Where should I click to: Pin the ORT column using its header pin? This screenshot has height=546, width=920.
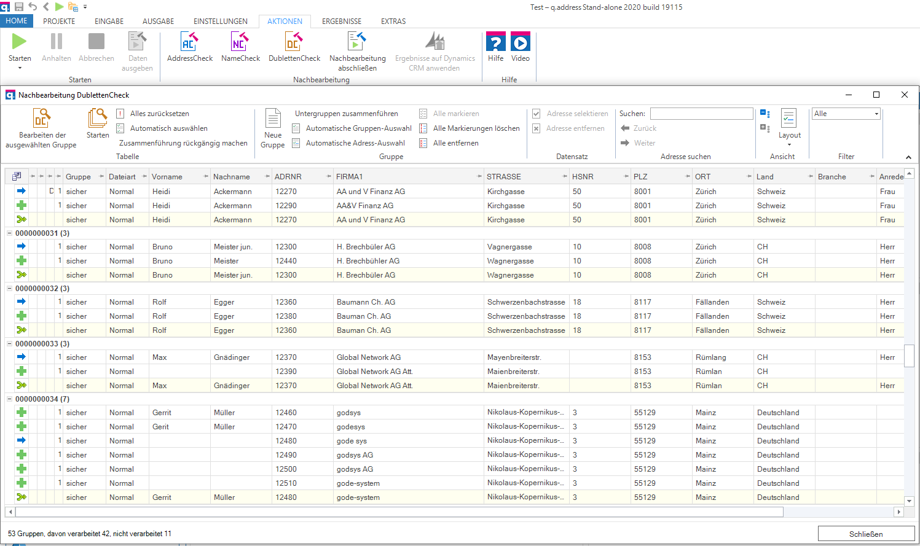pos(749,176)
